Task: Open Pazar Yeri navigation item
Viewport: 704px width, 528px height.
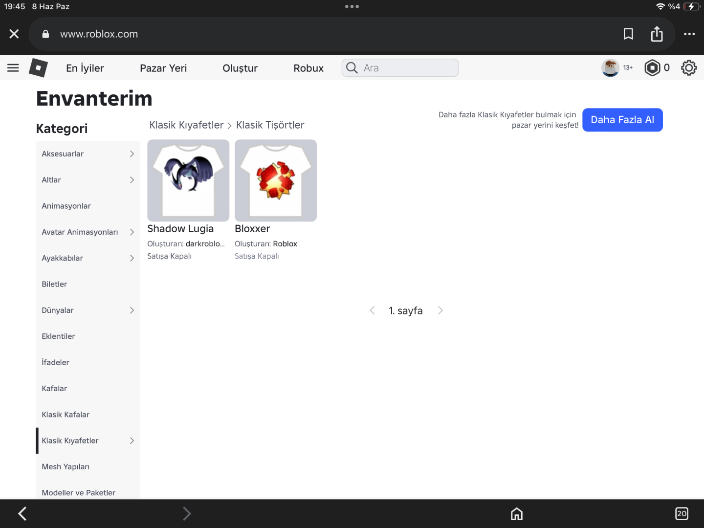Action: (163, 68)
